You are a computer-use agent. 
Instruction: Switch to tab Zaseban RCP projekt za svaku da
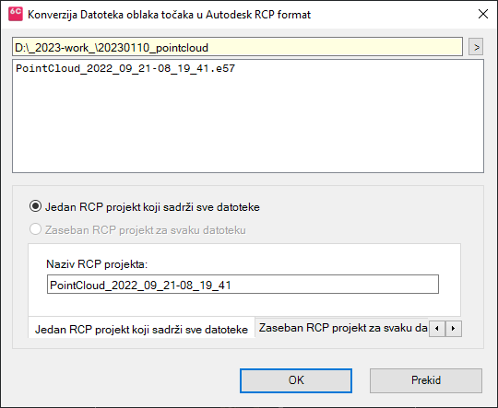tap(342, 328)
